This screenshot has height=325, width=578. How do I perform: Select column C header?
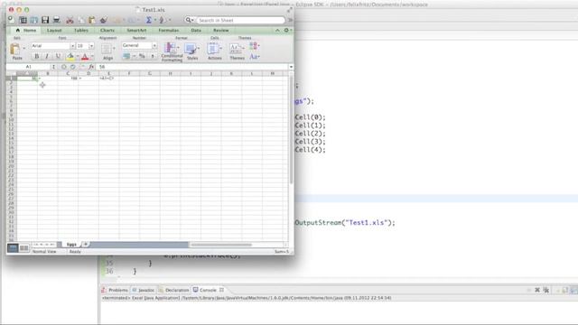(68, 73)
